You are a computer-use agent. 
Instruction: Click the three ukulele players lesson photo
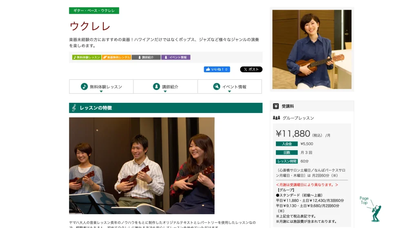click(x=142, y=166)
